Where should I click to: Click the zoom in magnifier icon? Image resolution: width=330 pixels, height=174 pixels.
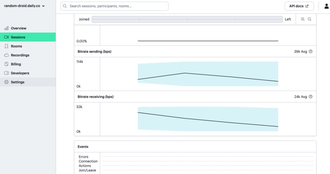click(x=303, y=19)
